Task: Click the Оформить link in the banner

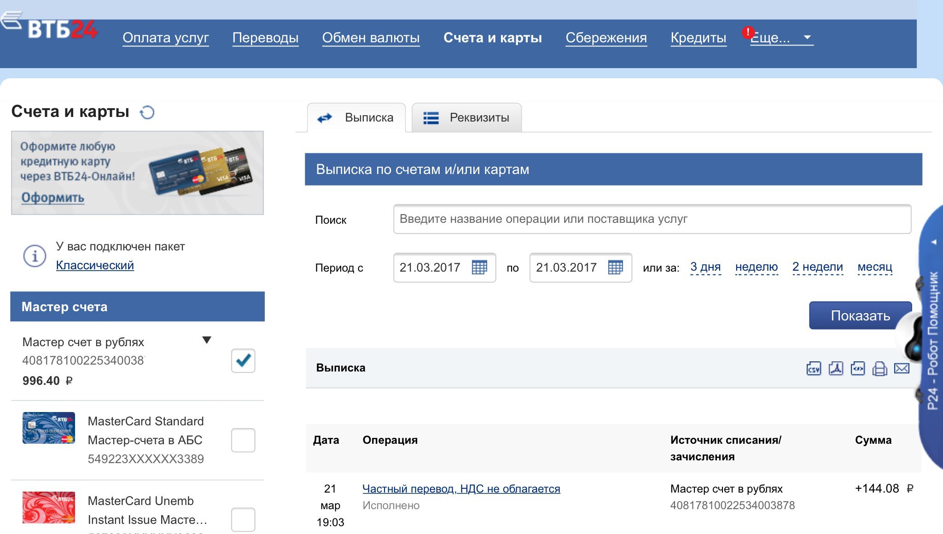Action: tap(53, 197)
